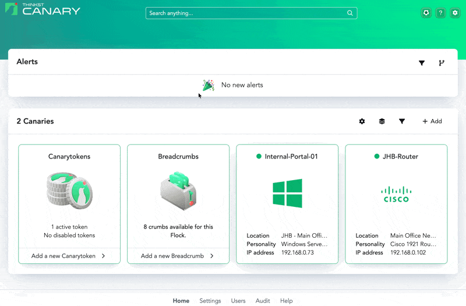Click JHB - Main Offi… location value
The image size is (466, 306).
(x=304, y=235)
